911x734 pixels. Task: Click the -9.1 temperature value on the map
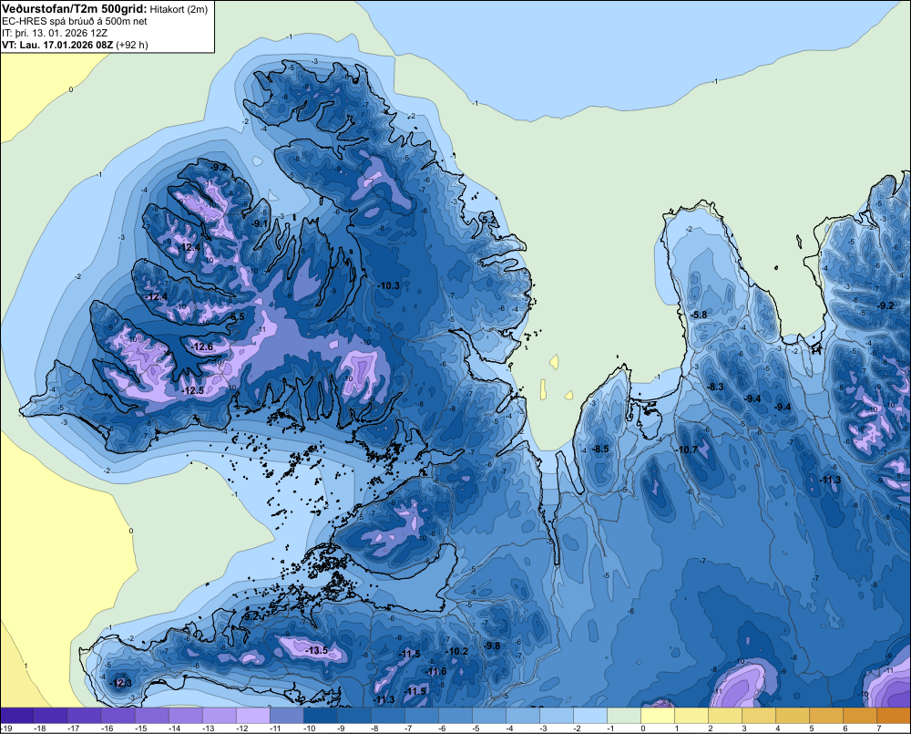[x=261, y=222]
